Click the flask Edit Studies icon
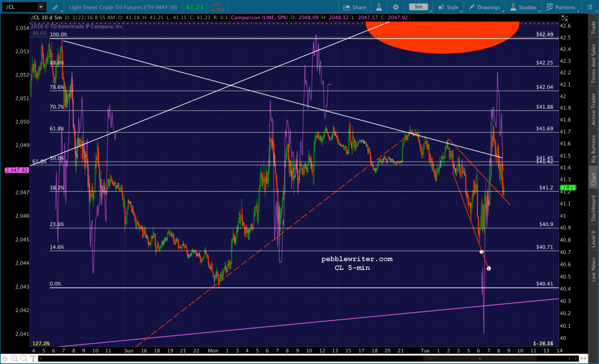Image resolution: width=599 pixels, height=364 pixels. (x=379, y=7)
